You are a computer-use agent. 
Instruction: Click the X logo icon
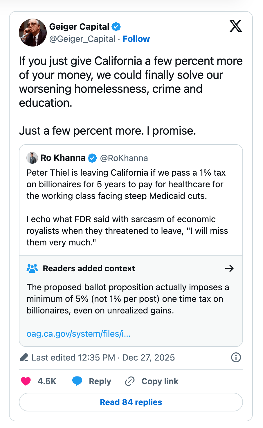tap(235, 26)
